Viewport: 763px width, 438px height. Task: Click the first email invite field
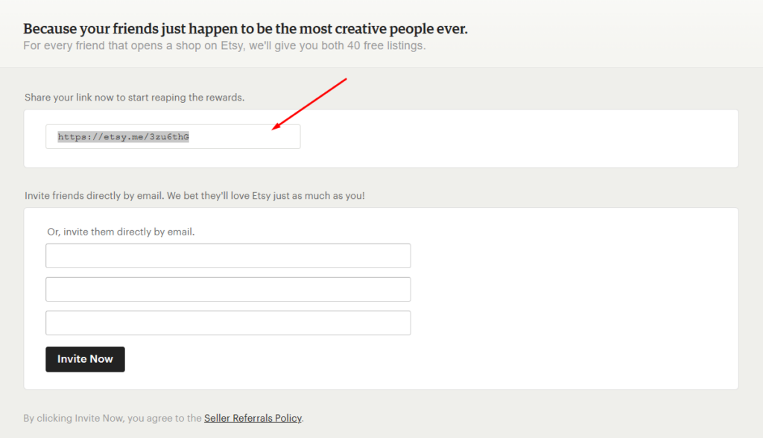(228, 256)
